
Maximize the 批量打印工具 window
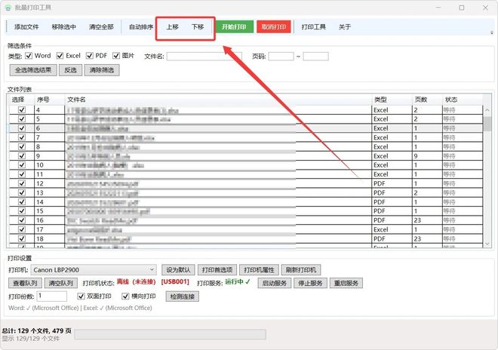(x=462, y=8)
